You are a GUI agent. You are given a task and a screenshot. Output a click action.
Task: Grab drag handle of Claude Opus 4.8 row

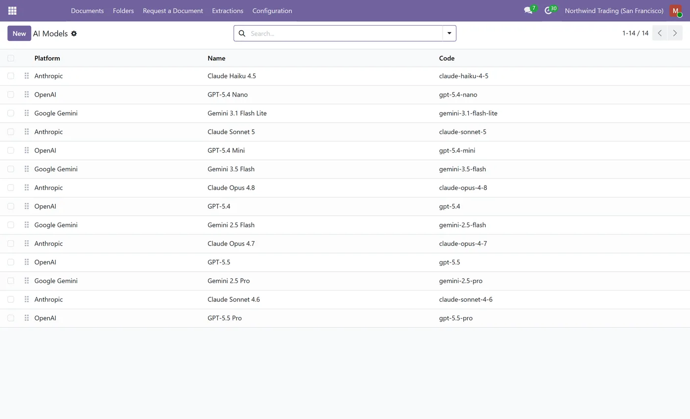click(x=27, y=188)
